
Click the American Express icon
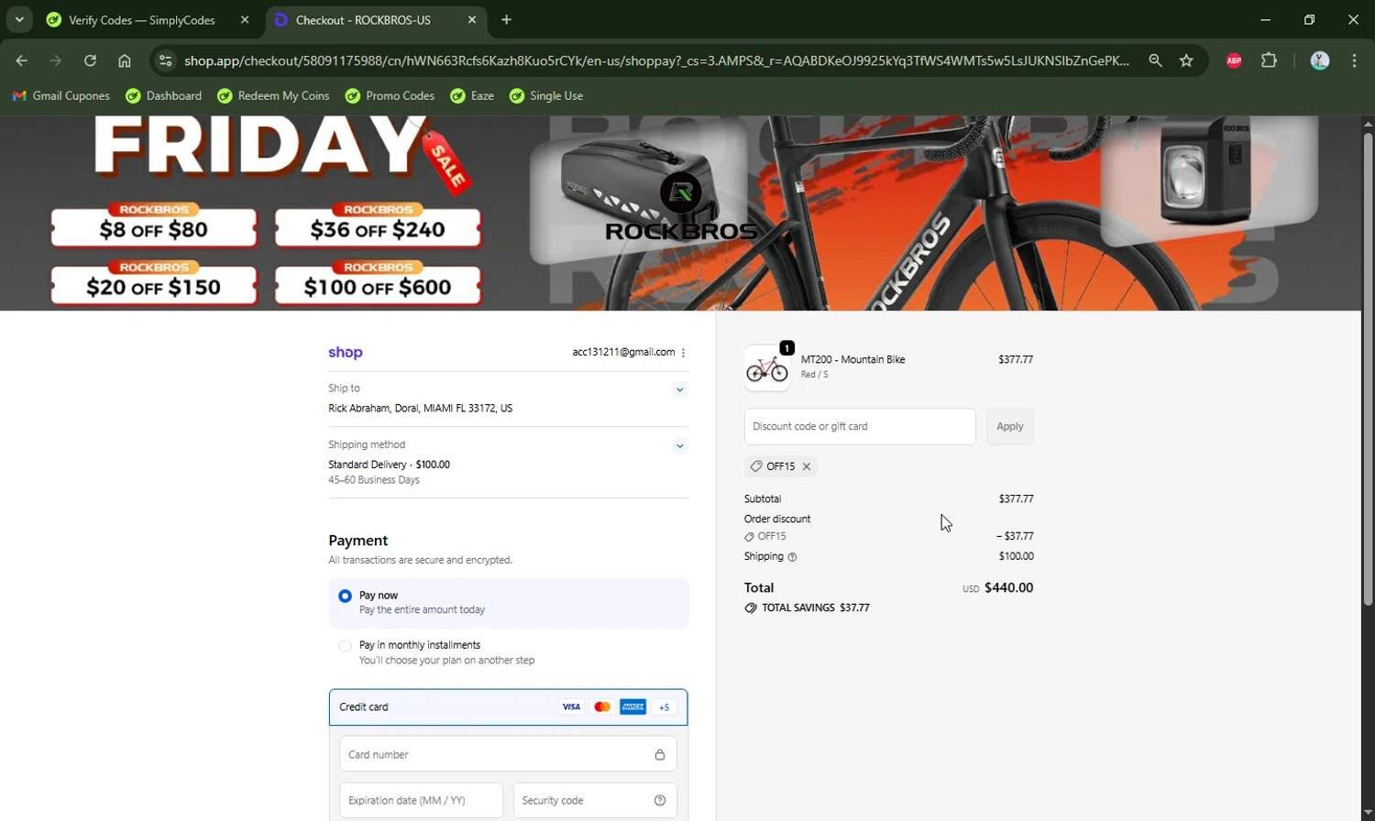tap(633, 706)
